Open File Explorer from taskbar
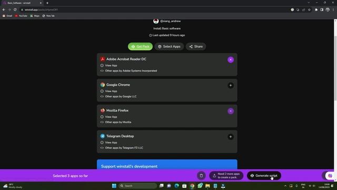Image resolution: width=337 pixels, height=190 pixels. (x=207, y=186)
